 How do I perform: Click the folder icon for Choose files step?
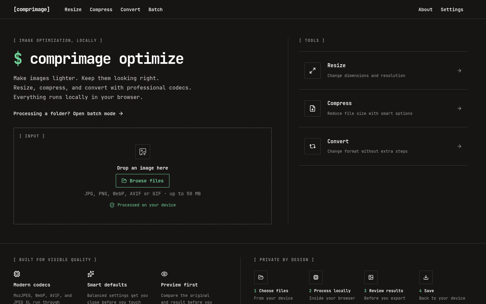(261, 277)
